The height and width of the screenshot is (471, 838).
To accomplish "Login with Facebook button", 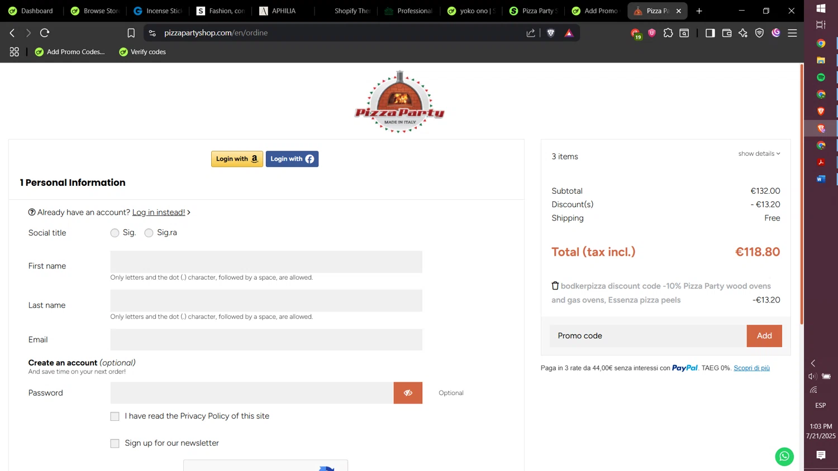I will (x=292, y=159).
